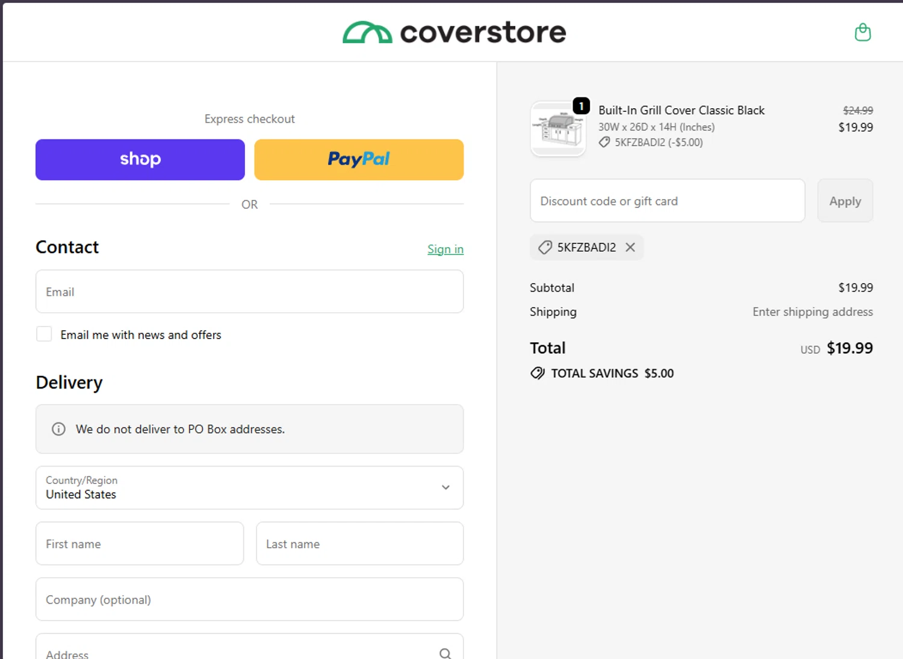The width and height of the screenshot is (903, 659).
Task: Click the 'TOTAL SAVINGS $5.00' text
Action: (x=612, y=373)
